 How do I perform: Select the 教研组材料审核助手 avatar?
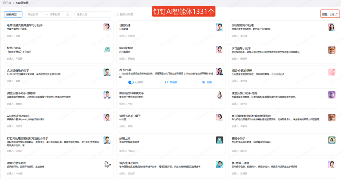219,95
